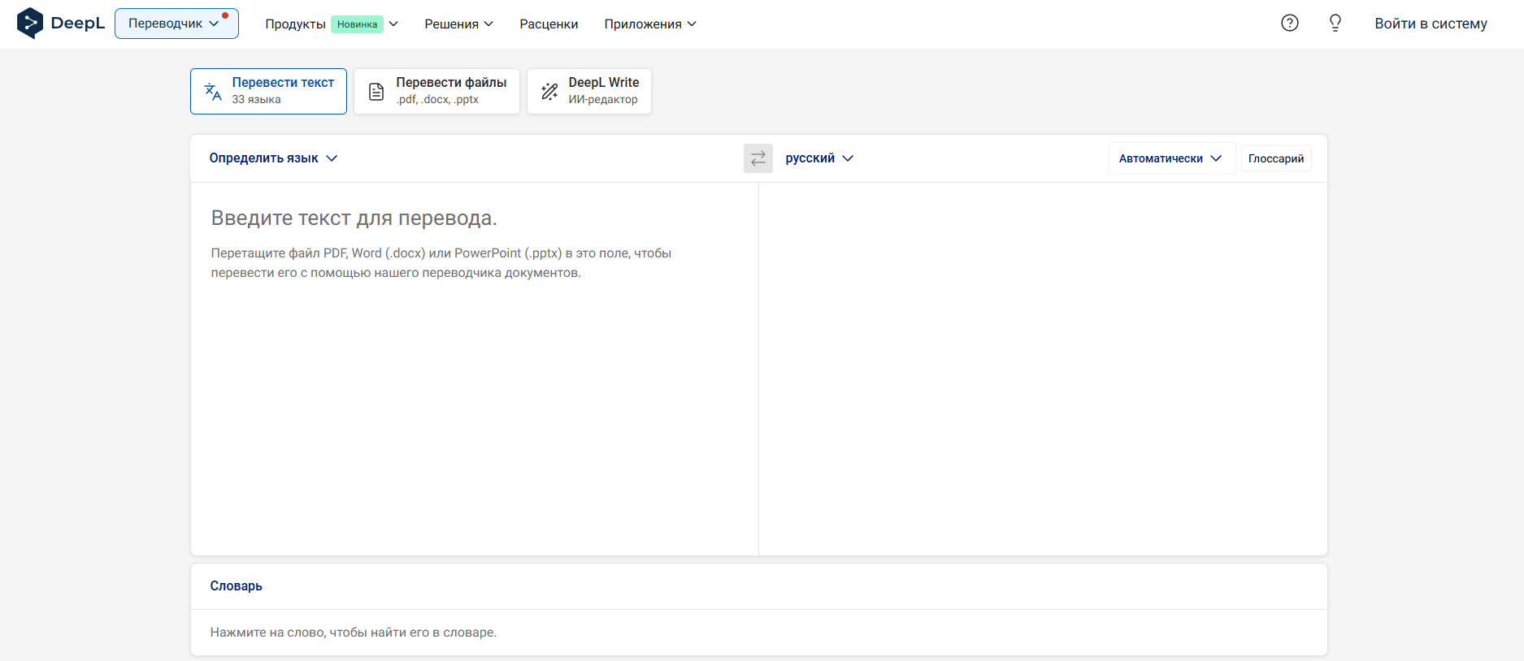Click the DeepL logo

click(61, 24)
